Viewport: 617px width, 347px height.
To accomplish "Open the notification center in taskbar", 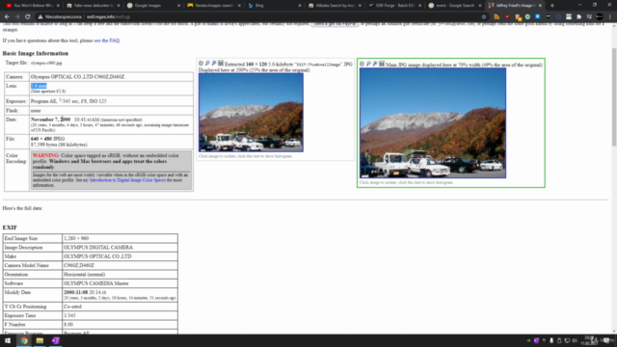I will 606,340.
